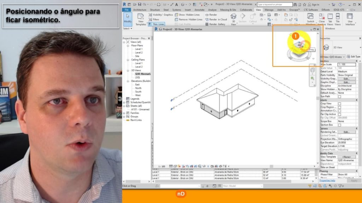This screenshot has width=362, height=203.
Task: Open the User Interface dropdown
Action: [350, 19]
